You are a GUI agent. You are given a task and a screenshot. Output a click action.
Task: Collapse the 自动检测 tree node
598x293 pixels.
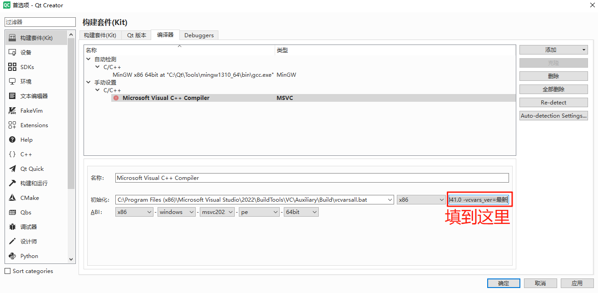[88, 59]
